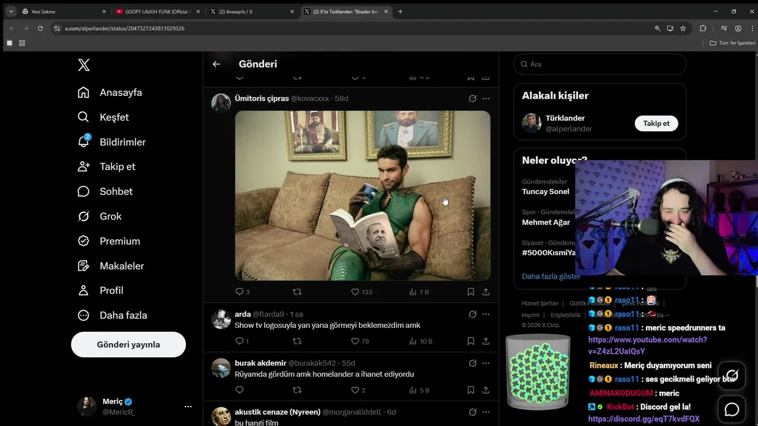Viewport: 758px width, 426px height.
Task: Open Mehmet Ağar trending topic
Action: point(545,222)
